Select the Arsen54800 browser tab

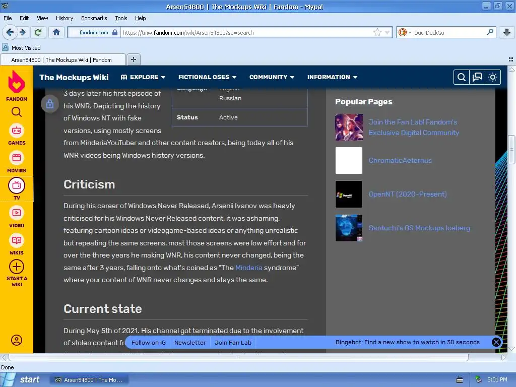tap(63, 60)
